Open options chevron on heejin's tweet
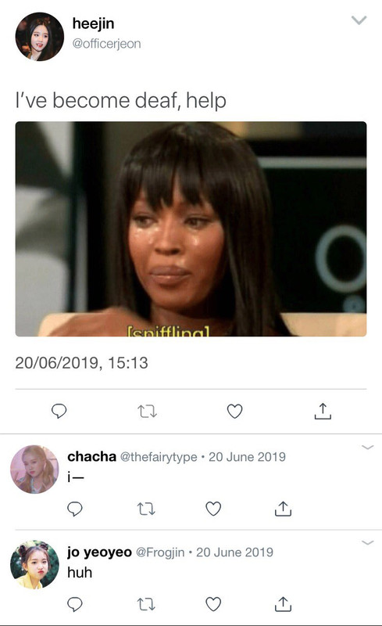Viewport: 382px width, 626px height. pyautogui.click(x=359, y=20)
